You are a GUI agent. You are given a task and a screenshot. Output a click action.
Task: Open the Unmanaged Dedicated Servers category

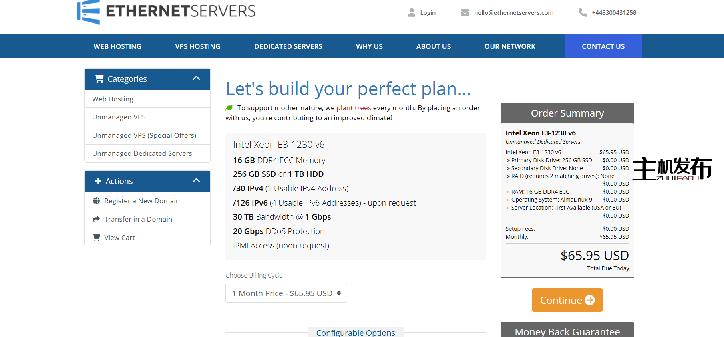pos(142,153)
